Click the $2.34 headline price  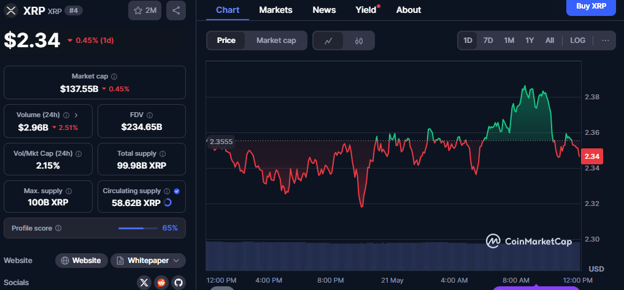point(32,40)
